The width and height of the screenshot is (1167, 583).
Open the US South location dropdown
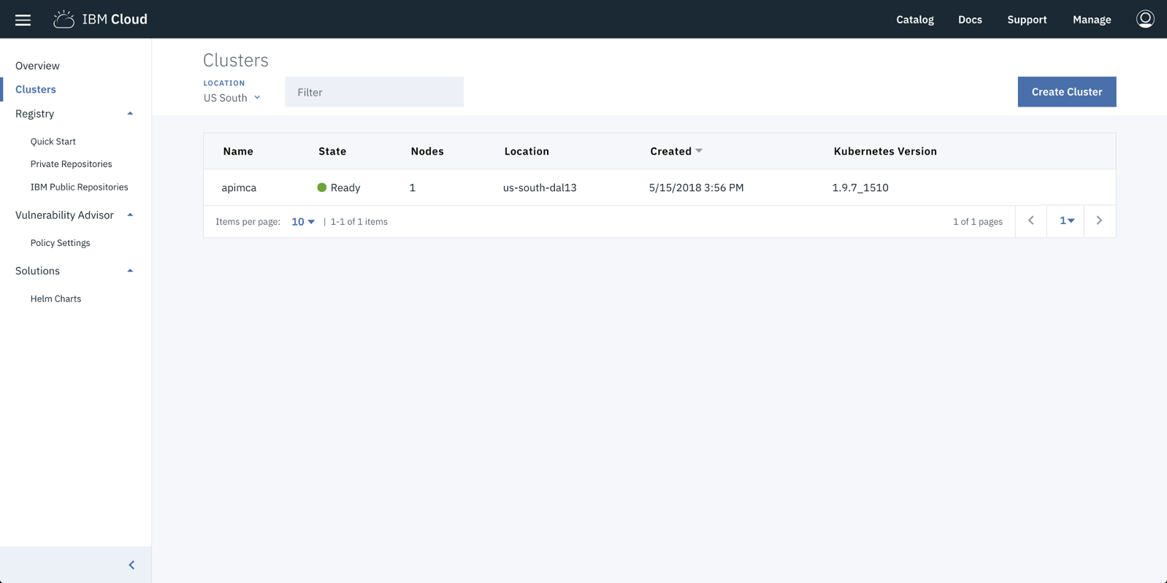232,98
